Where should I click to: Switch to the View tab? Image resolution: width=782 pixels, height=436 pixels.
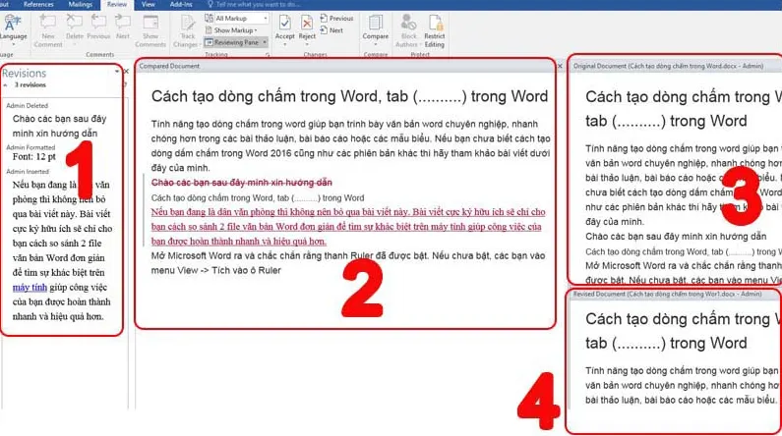pyautogui.click(x=149, y=5)
